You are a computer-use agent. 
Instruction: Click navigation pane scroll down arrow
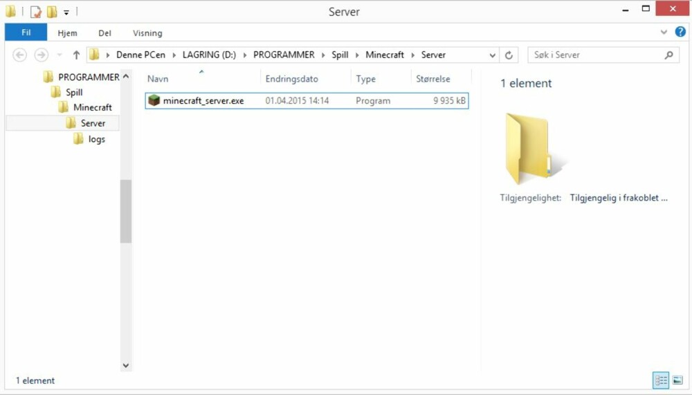click(x=126, y=365)
